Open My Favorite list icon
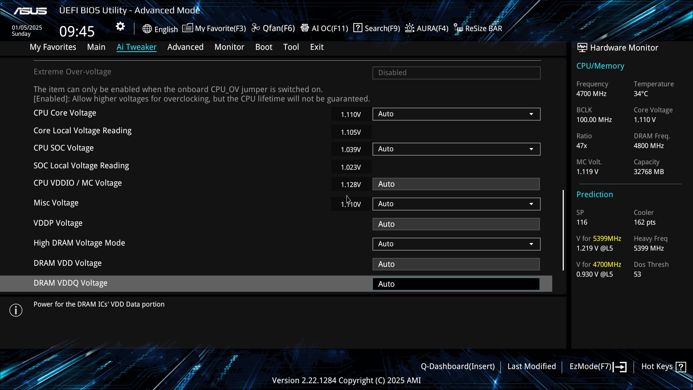Image resolution: width=693 pixels, height=390 pixels. click(187, 28)
